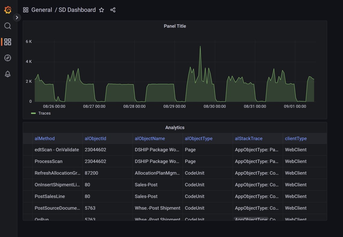Toggle the Traces series in legend

point(45,113)
